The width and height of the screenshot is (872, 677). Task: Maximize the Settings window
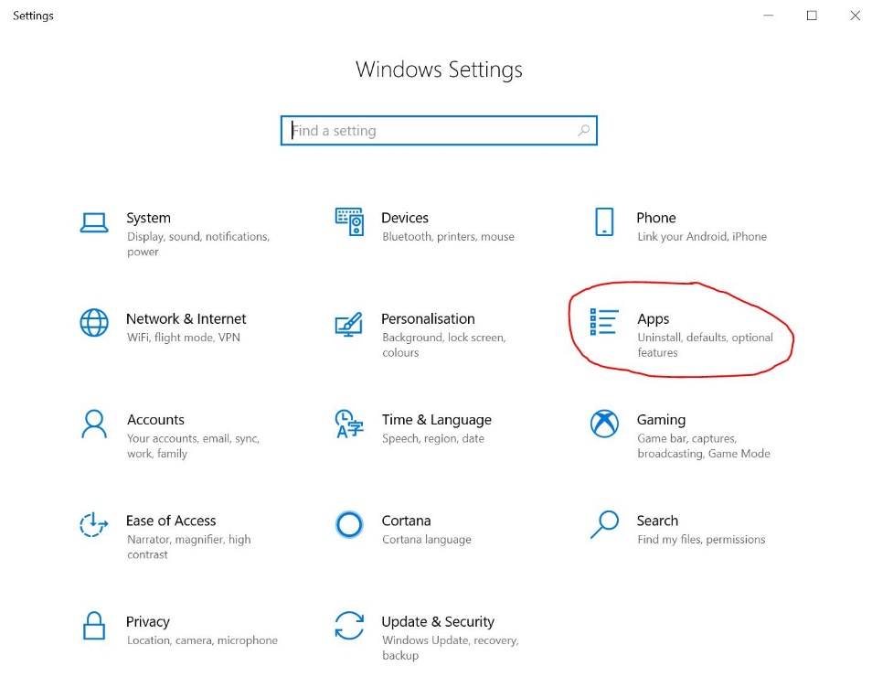click(812, 16)
